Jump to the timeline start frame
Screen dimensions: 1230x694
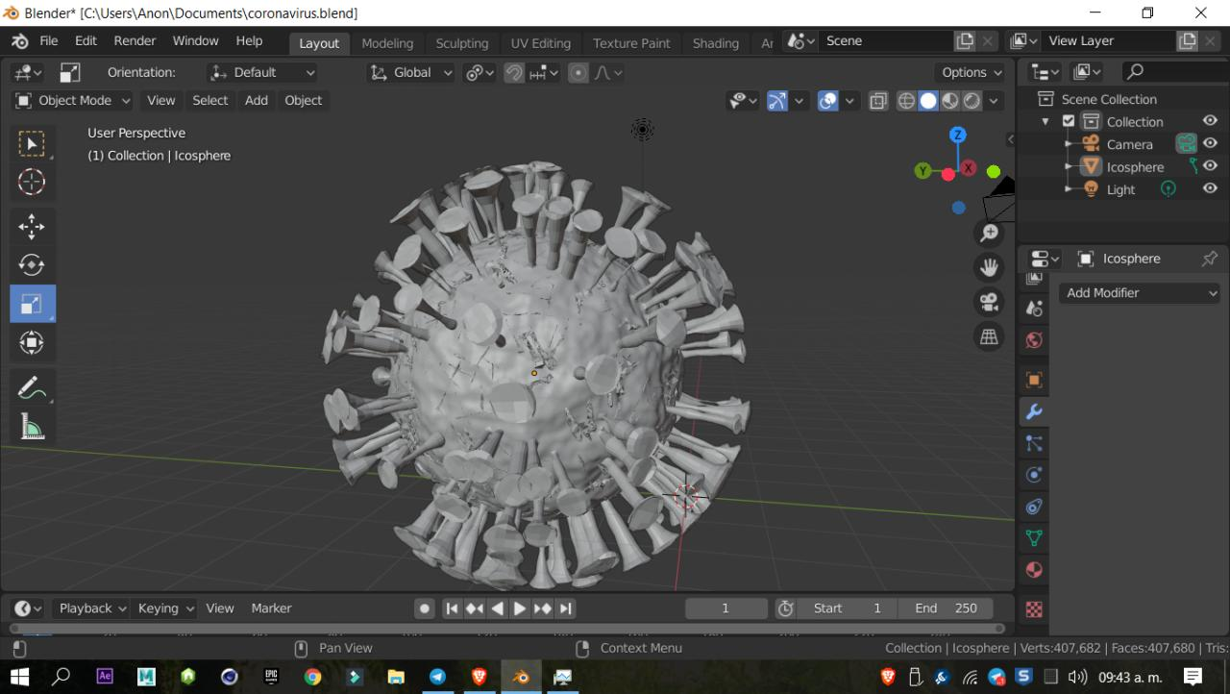tap(452, 608)
